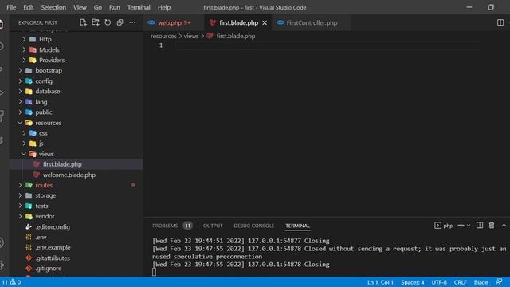This screenshot has height=287, width=510.
Task: Open the Terminal menu
Action: pyautogui.click(x=139, y=7)
